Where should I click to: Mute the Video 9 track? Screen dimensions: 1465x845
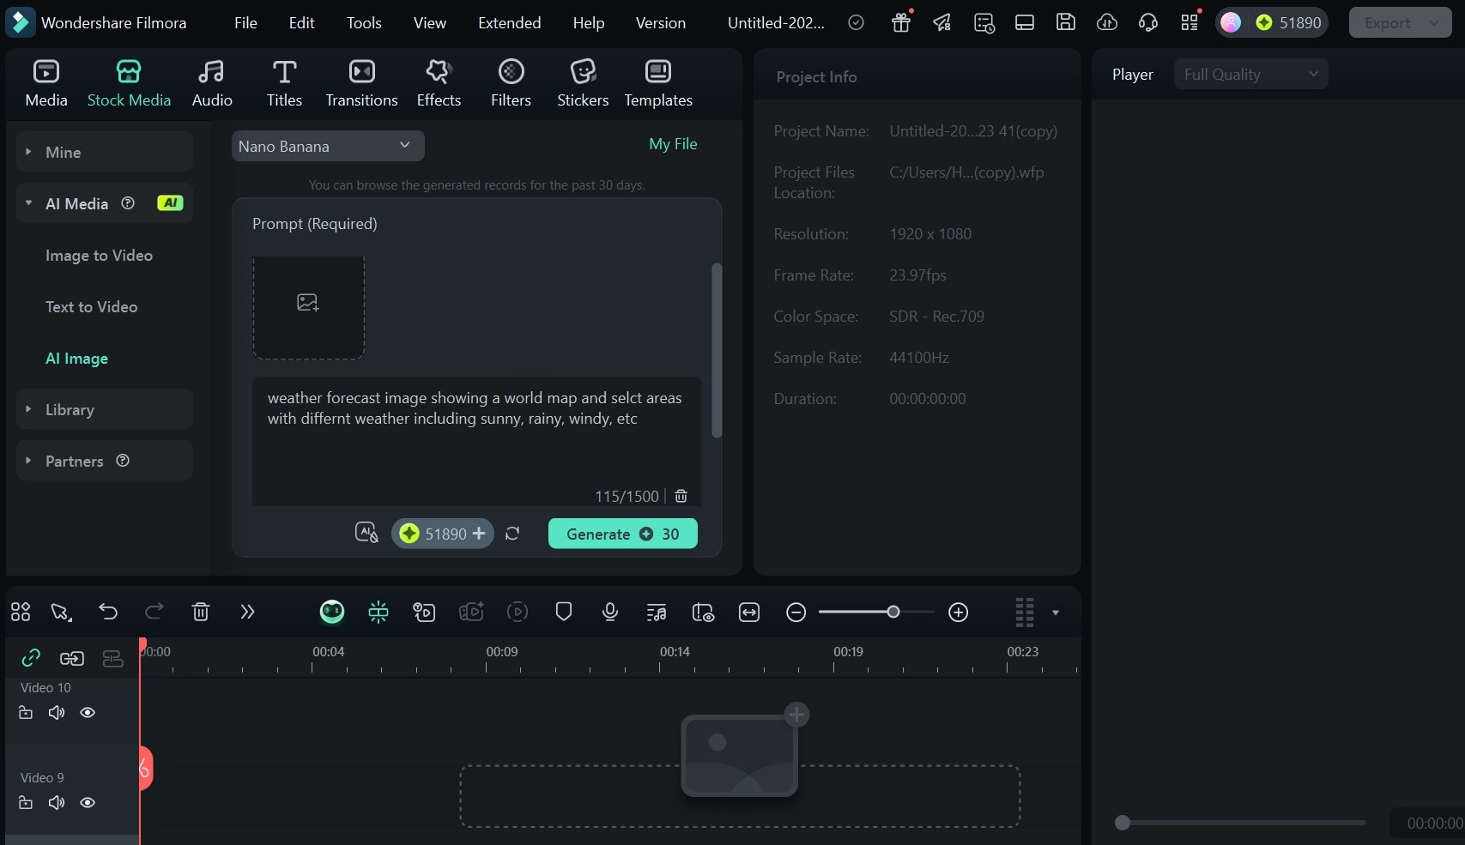pos(57,803)
